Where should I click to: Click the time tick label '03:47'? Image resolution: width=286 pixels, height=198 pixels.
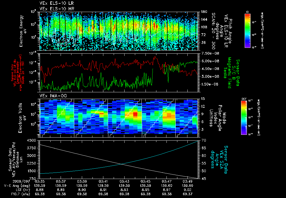[x=166, y=181]
